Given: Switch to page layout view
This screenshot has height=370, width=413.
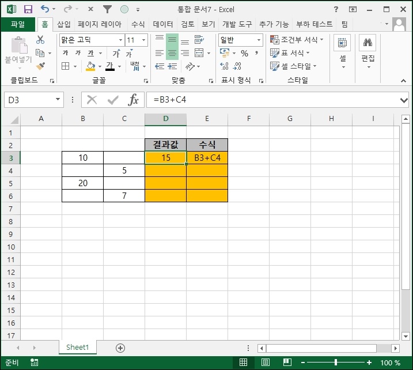Looking at the screenshot, I should tap(265, 363).
